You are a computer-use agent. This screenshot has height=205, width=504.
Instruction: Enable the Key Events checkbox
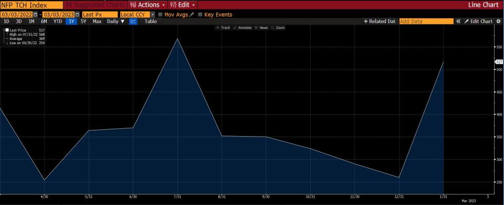click(200, 15)
